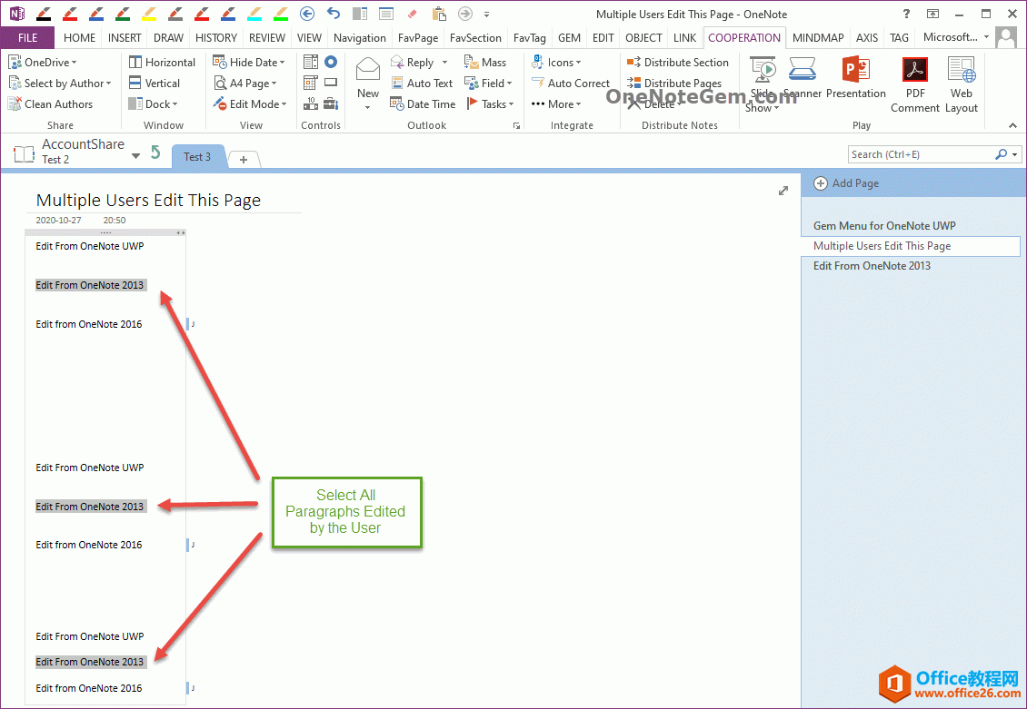Viewport: 1027px width, 709px height.
Task: Click Distribute Pages
Action: (x=674, y=84)
